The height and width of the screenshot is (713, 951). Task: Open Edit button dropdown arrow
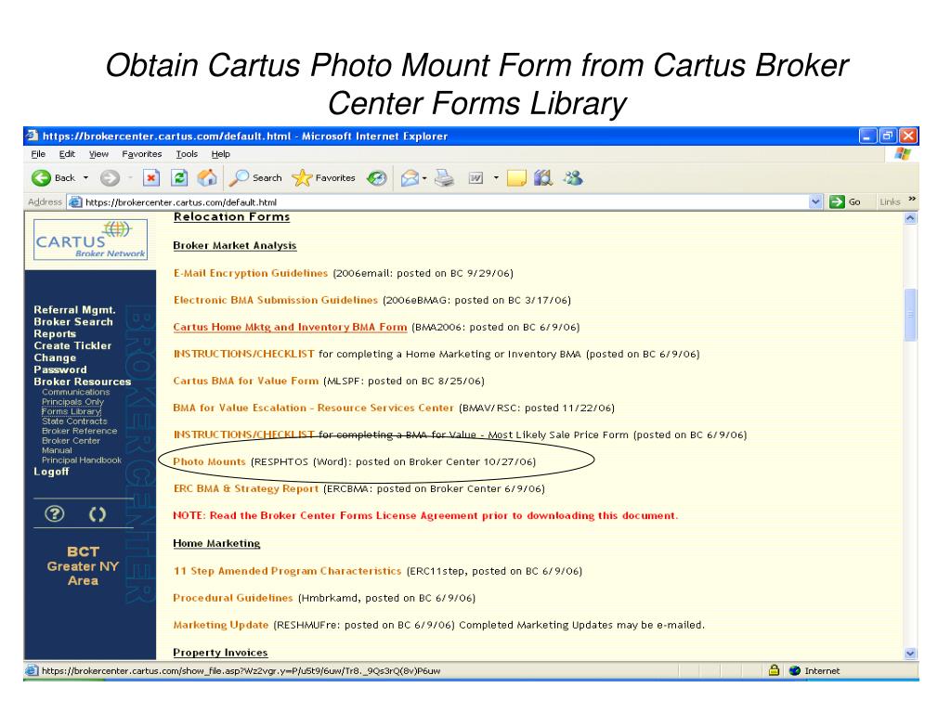click(x=496, y=177)
